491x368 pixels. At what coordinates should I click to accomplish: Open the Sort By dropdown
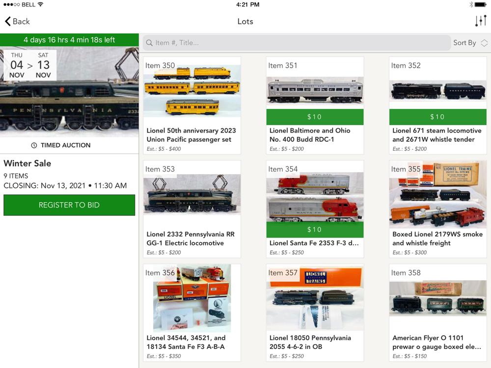tap(470, 43)
